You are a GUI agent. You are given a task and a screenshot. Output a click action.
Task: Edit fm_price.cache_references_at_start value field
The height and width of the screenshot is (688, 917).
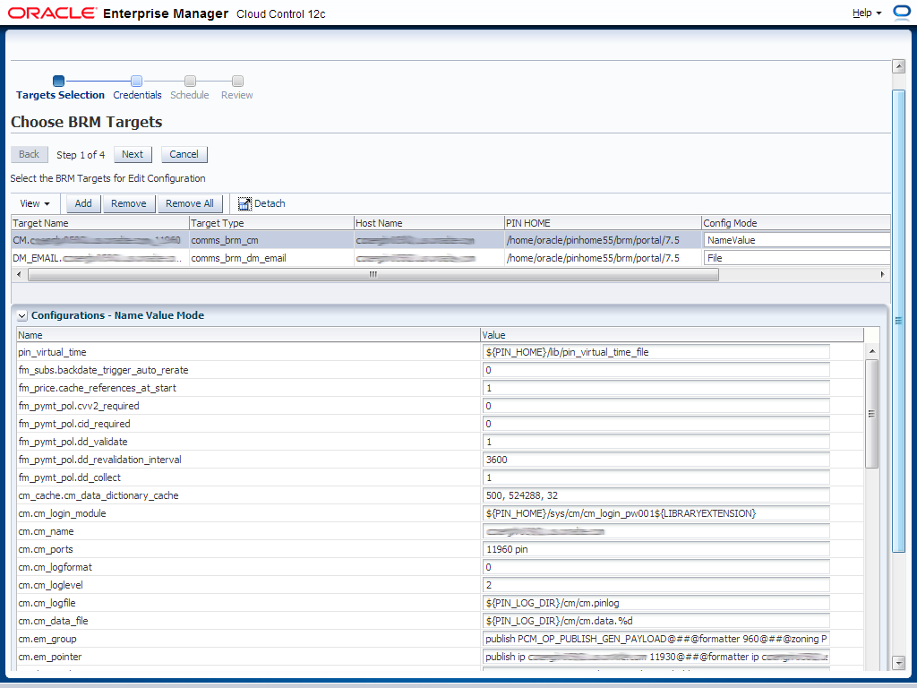pos(656,388)
